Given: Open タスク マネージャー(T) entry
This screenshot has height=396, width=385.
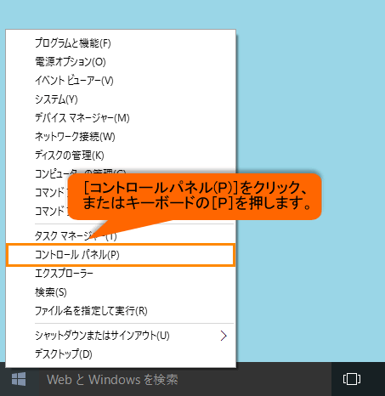Looking at the screenshot, I should (x=121, y=235).
